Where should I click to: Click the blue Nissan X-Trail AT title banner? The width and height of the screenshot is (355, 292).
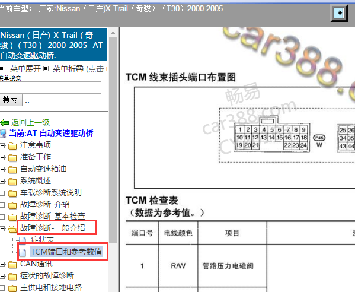[53, 45]
